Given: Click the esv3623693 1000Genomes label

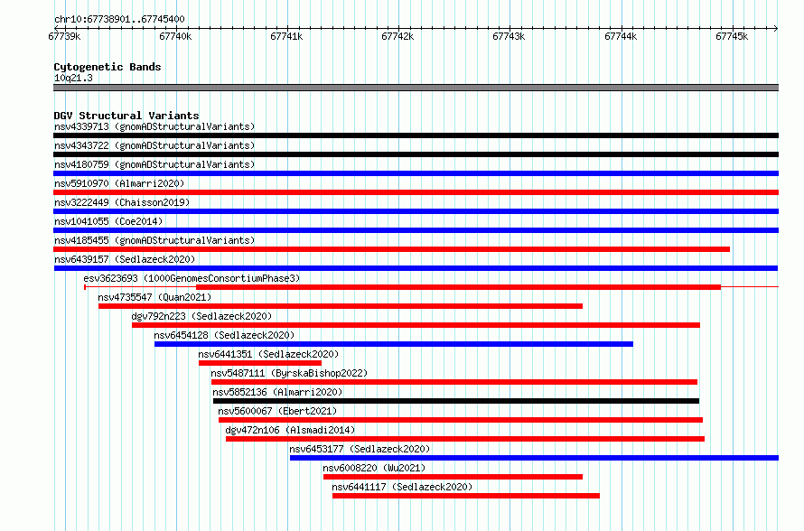Looking at the screenshot, I should tap(192, 278).
